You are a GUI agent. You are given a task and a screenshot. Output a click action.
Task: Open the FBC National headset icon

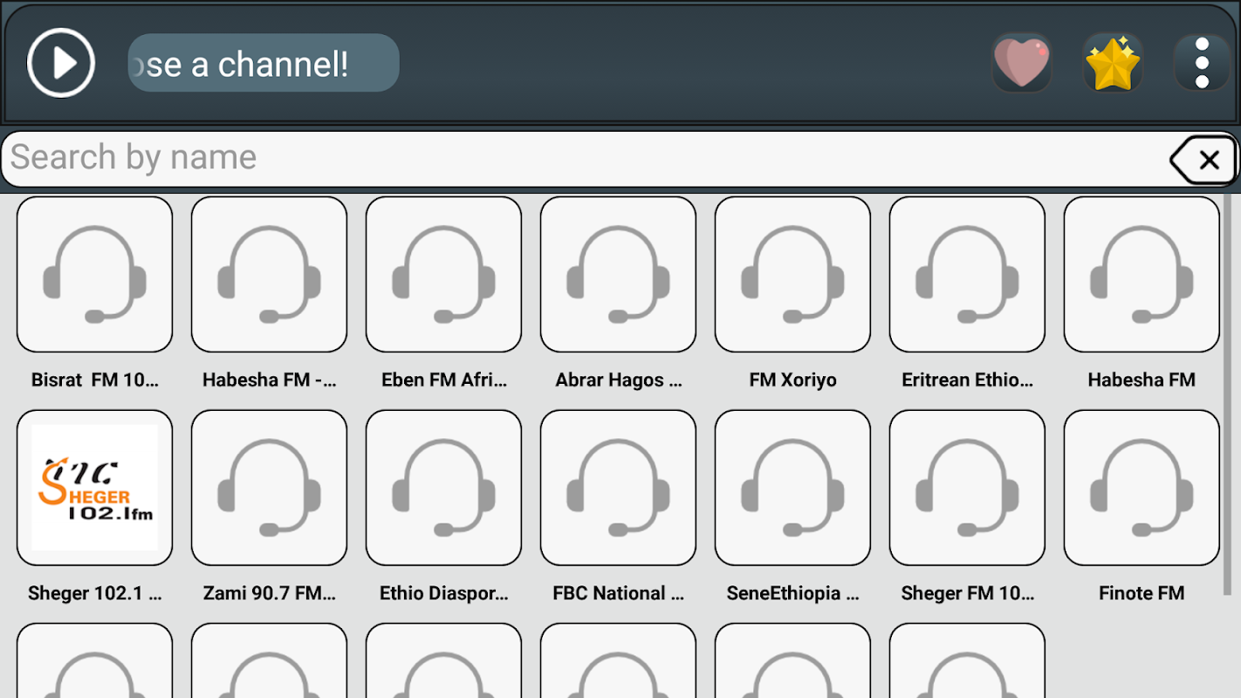[x=619, y=488]
